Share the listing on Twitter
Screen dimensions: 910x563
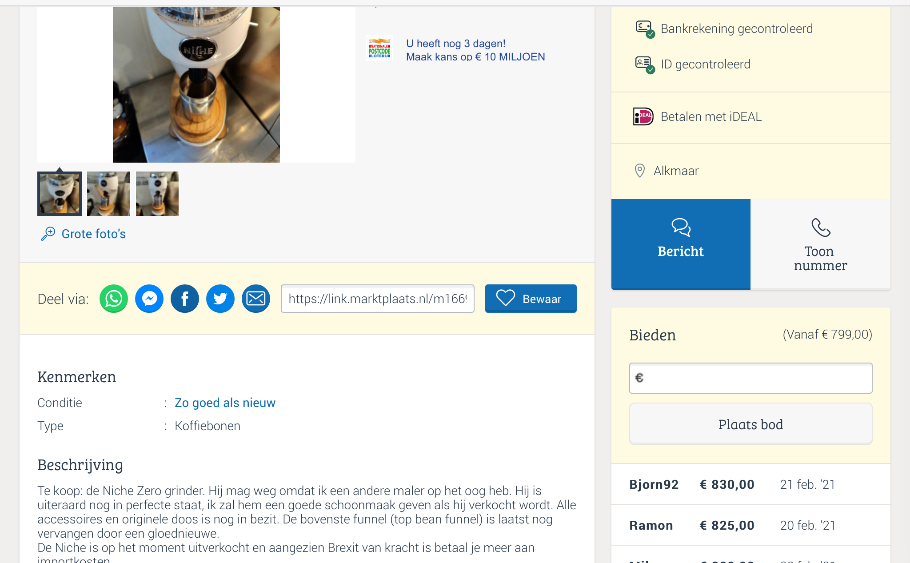click(220, 299)
